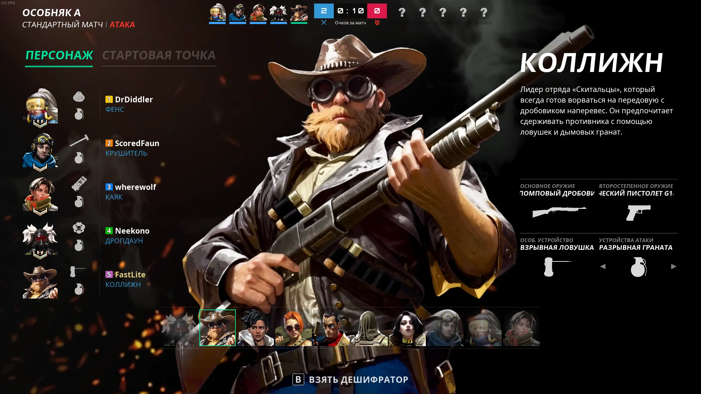Image resolution: width=701 pixels, height=394 pixels.
Task: Click FastLite's grenade icon
Action: click(x=79, y=289)
